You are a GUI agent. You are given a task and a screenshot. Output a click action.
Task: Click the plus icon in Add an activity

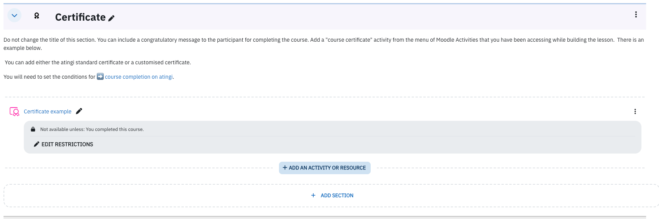(x=285, y=168)
